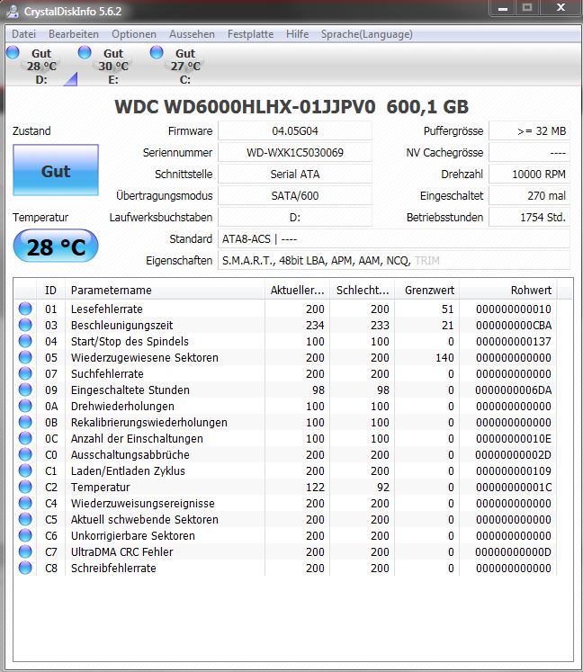This screenshot has width=583, height=672.
Task: Open the Festplatte menu
Action: [250, 34]
